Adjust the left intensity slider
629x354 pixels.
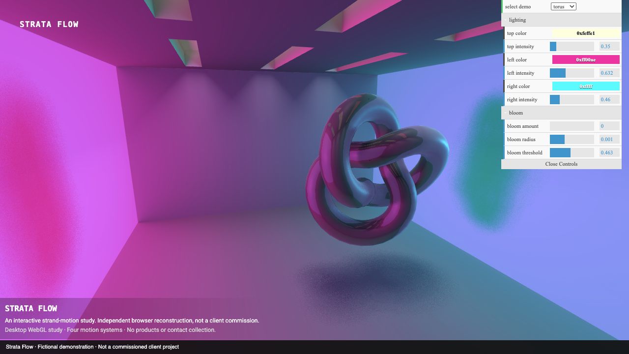[572, 73]
